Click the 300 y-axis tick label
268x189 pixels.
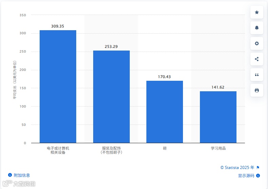tap(23, 33)
